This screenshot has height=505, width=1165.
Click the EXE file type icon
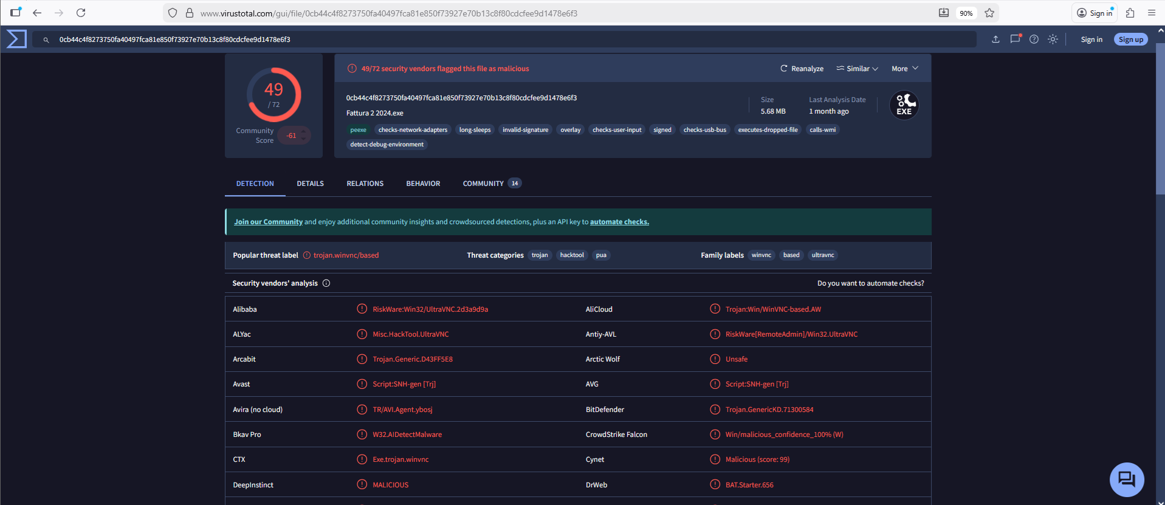pyautogui.click(x=904, y=106)
